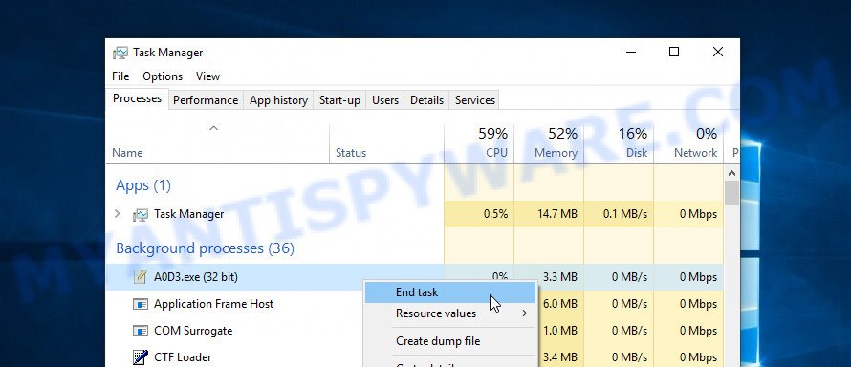Image resolution: width=851 pixels, height=367 pixels.
Task: Switch to the Services tab
Action: (x=475, y=100)
